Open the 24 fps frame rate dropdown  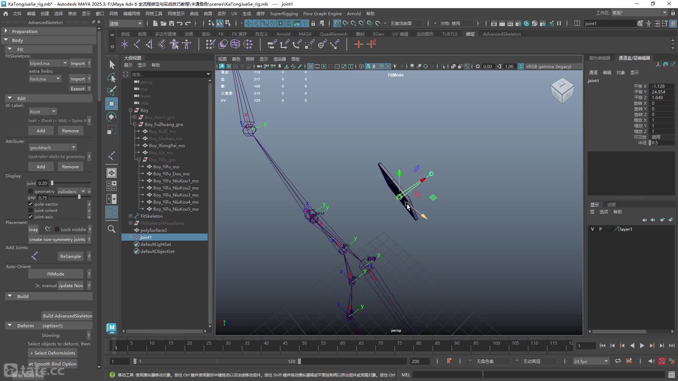(x=591, y=361)
